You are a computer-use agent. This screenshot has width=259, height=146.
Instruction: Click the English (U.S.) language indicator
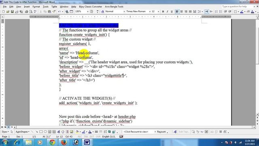[109, 137]
